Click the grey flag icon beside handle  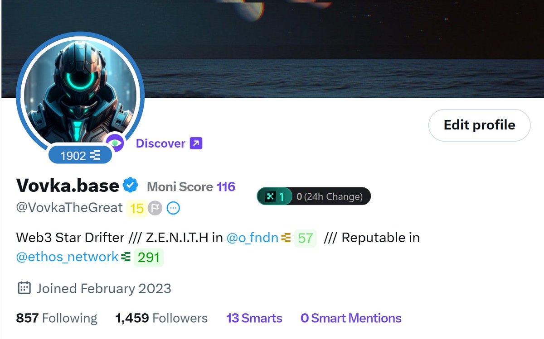(155, 208)
